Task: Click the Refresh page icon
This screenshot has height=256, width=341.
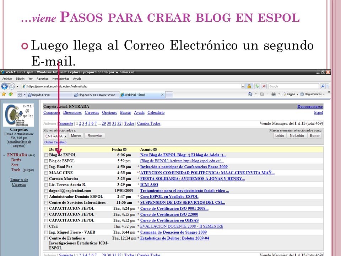Action: coord(257,86)
